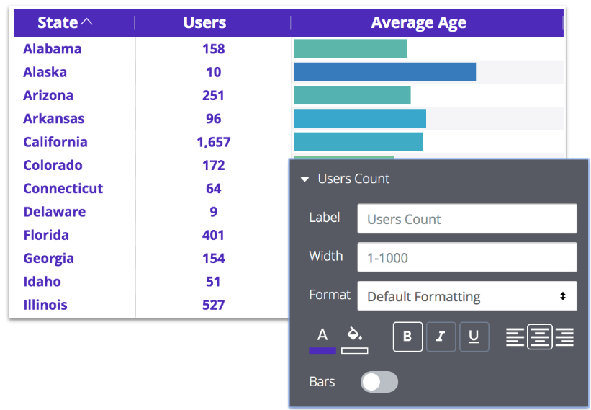Open the text color picker
Screen dimensions: 591x410
(322, 334)
